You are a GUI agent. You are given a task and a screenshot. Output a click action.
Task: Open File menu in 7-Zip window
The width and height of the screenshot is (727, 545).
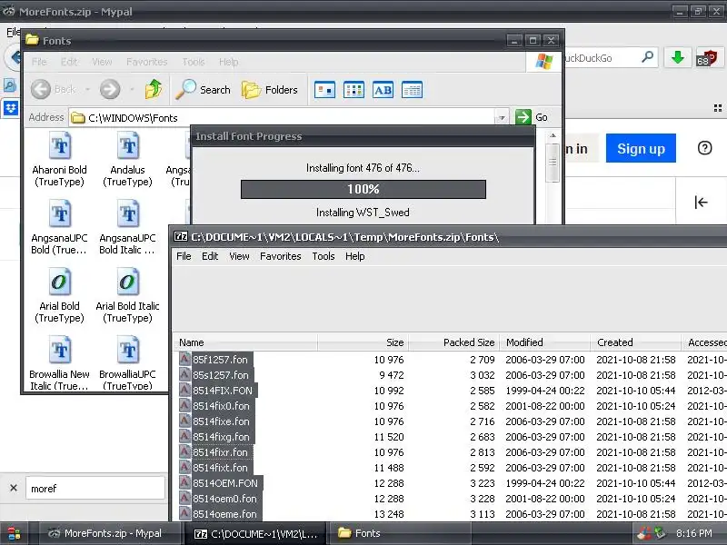point(184,256)
